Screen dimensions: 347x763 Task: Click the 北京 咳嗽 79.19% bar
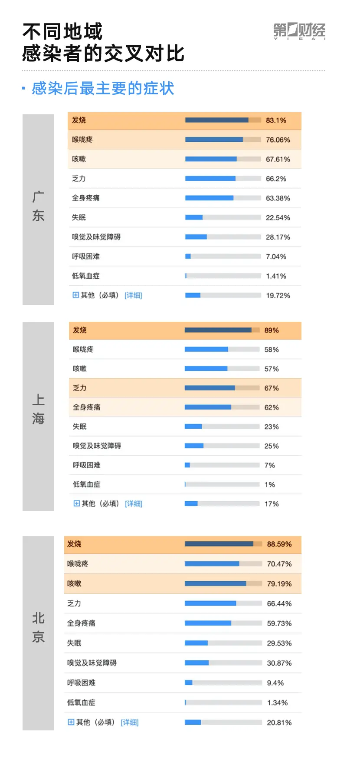[223, 583]
